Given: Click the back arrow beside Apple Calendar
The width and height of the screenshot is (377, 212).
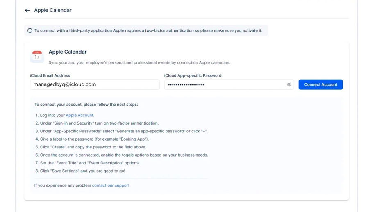Looking at the screenshot, I should (27, 10).
